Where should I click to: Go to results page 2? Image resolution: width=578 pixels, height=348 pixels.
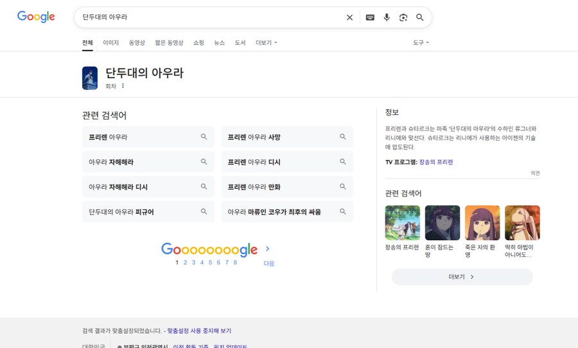click(186, 263)
